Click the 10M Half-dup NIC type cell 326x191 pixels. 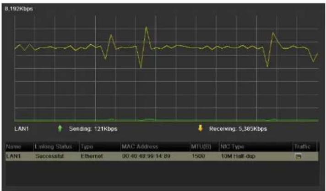click(238, 156)
